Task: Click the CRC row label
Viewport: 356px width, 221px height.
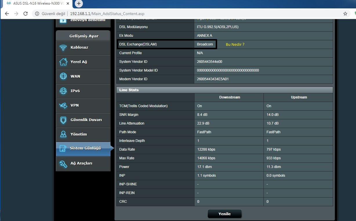Action: (123, 202)
